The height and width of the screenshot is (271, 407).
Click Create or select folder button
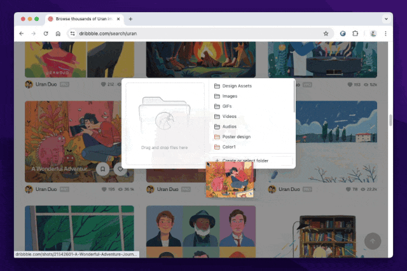coord(252,161)
